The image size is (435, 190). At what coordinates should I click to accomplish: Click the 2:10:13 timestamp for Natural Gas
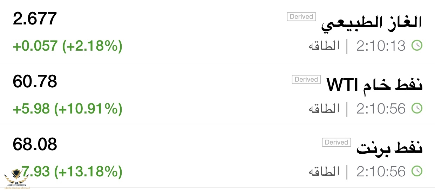[381, 46]
